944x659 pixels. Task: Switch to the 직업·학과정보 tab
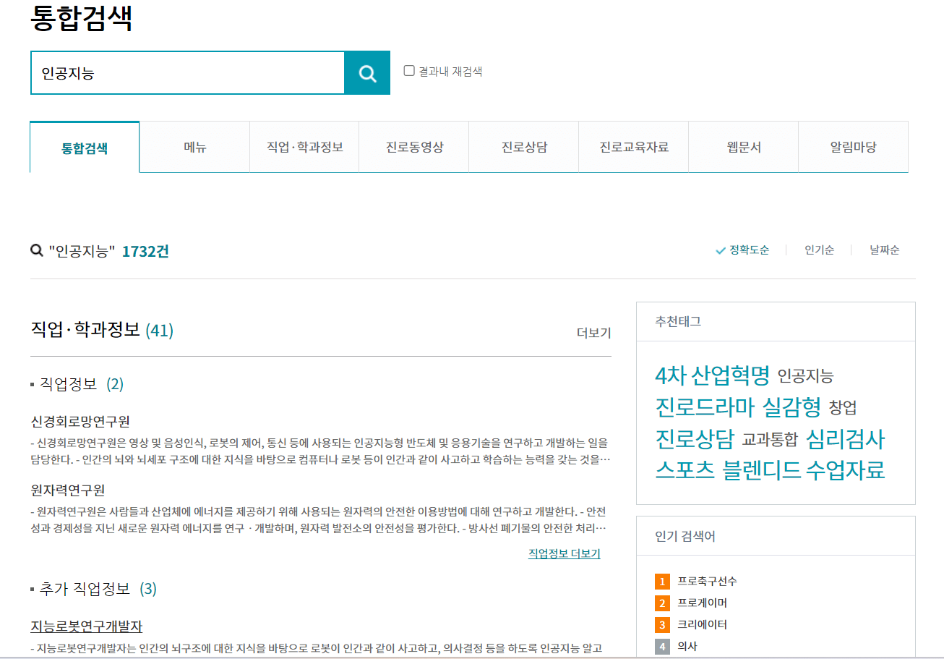[x=304, y=147]
